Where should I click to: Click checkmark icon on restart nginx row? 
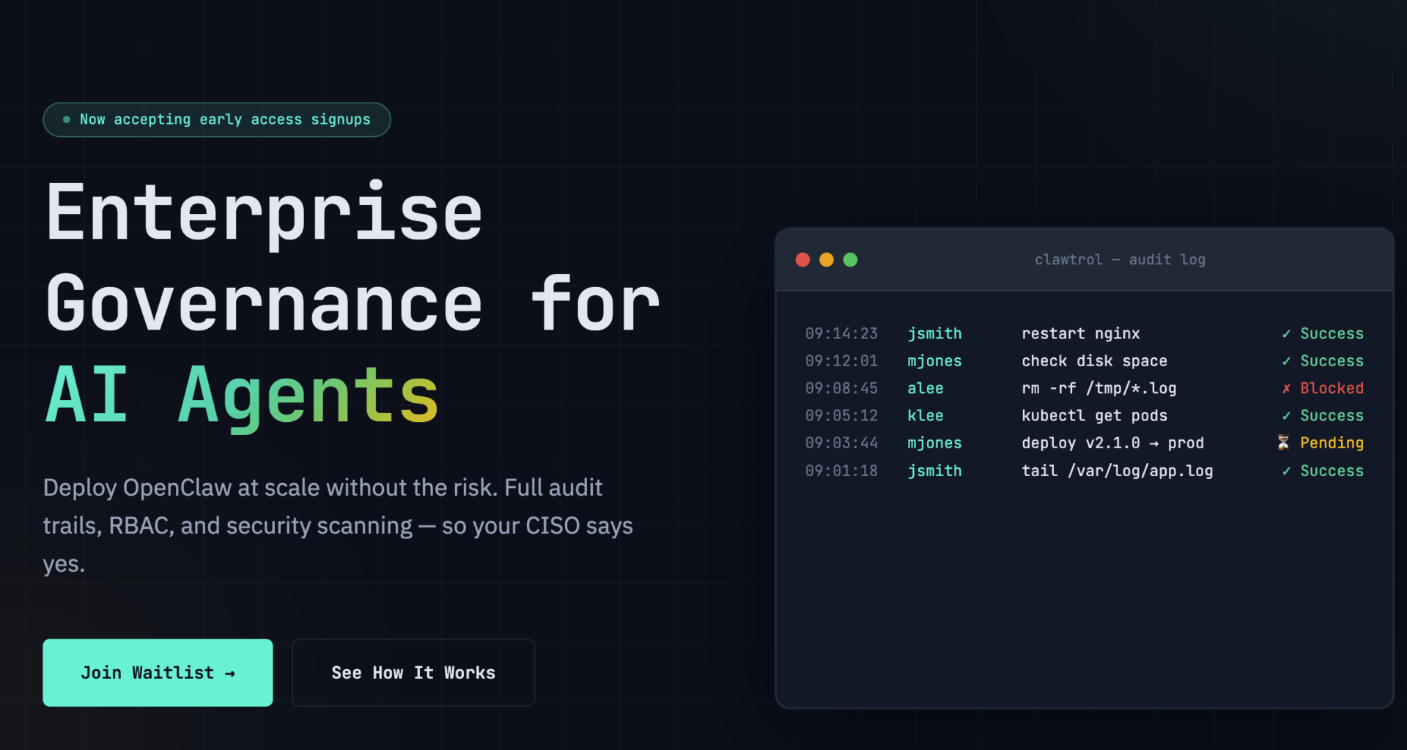click(1286, 334)
